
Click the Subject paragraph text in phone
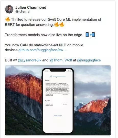coord(58,89)
